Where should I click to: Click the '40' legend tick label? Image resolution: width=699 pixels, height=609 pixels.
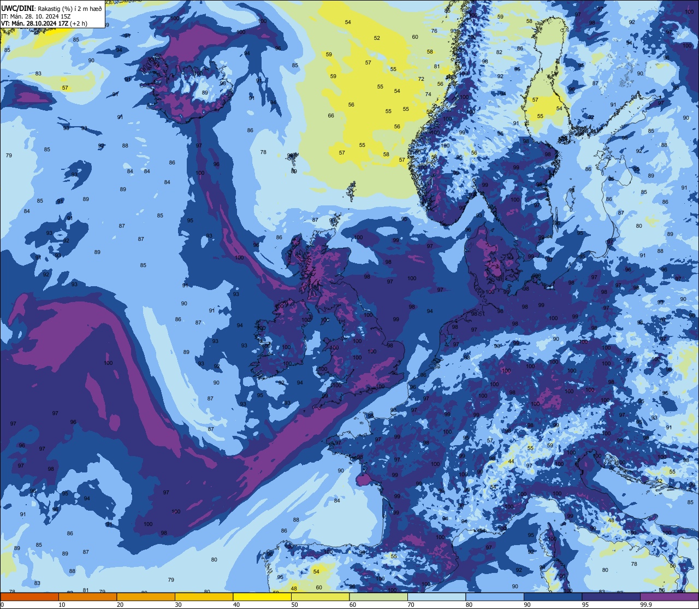[x=236, y=605]
